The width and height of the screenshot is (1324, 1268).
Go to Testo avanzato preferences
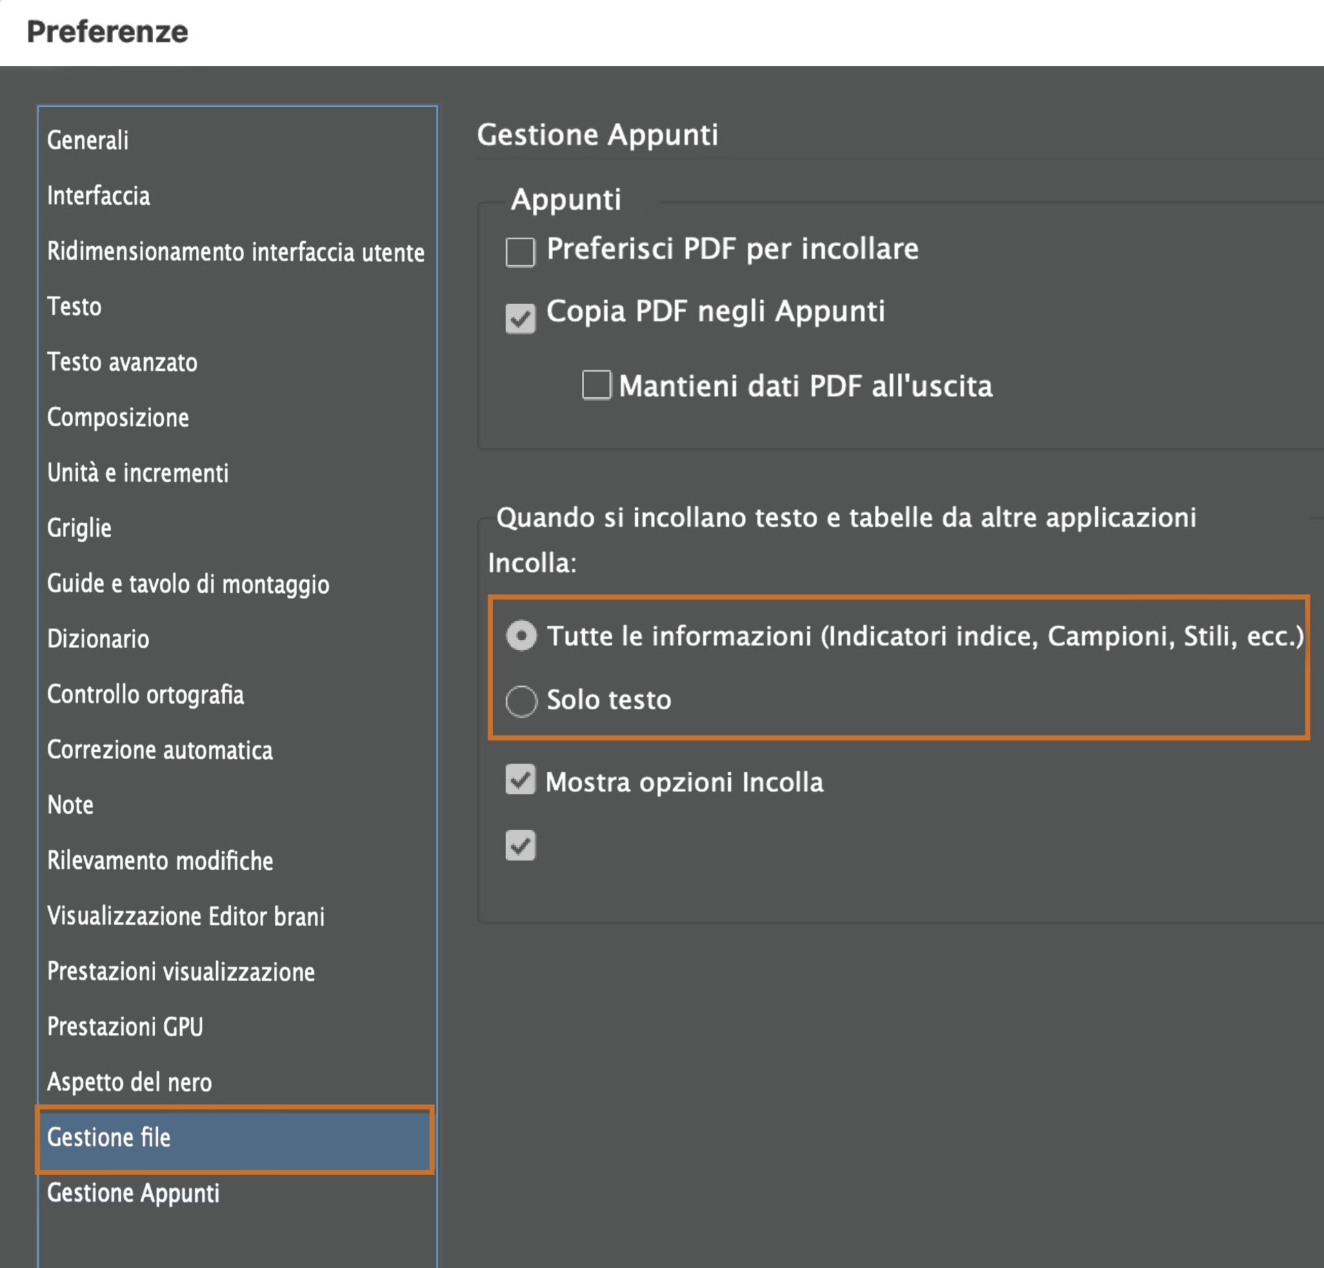[x=122, y=362]
